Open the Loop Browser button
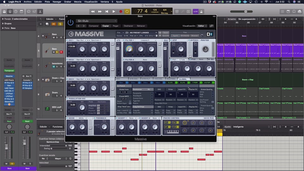This screenshot has width=304, height=171. [x=294, y=12]
